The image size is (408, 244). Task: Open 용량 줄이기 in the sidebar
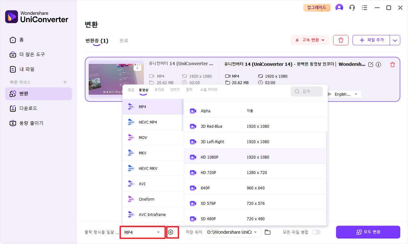coord(39,123)
